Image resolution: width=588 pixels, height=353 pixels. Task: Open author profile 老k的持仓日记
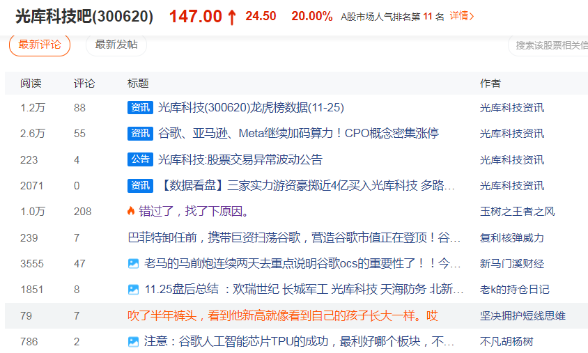pyautogui.click(x=514, y=290)
